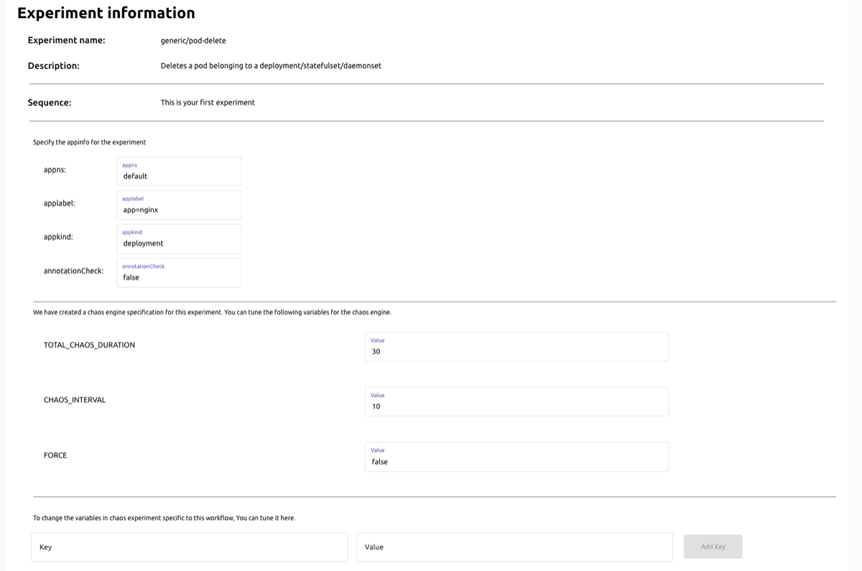Click the generic/pod-delete experiment name text
This screenshot has width=862, height=571.
(x=193, y=40)
